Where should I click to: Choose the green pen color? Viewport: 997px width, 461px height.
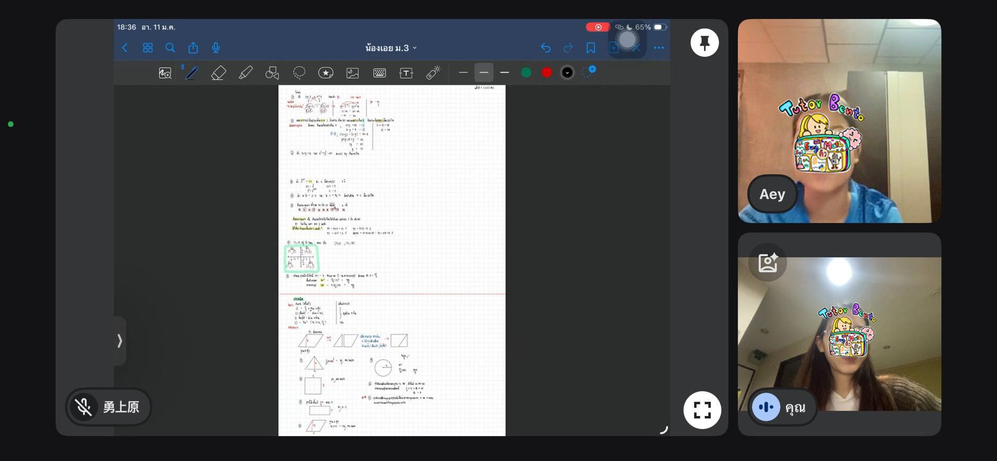coord(526,73)
